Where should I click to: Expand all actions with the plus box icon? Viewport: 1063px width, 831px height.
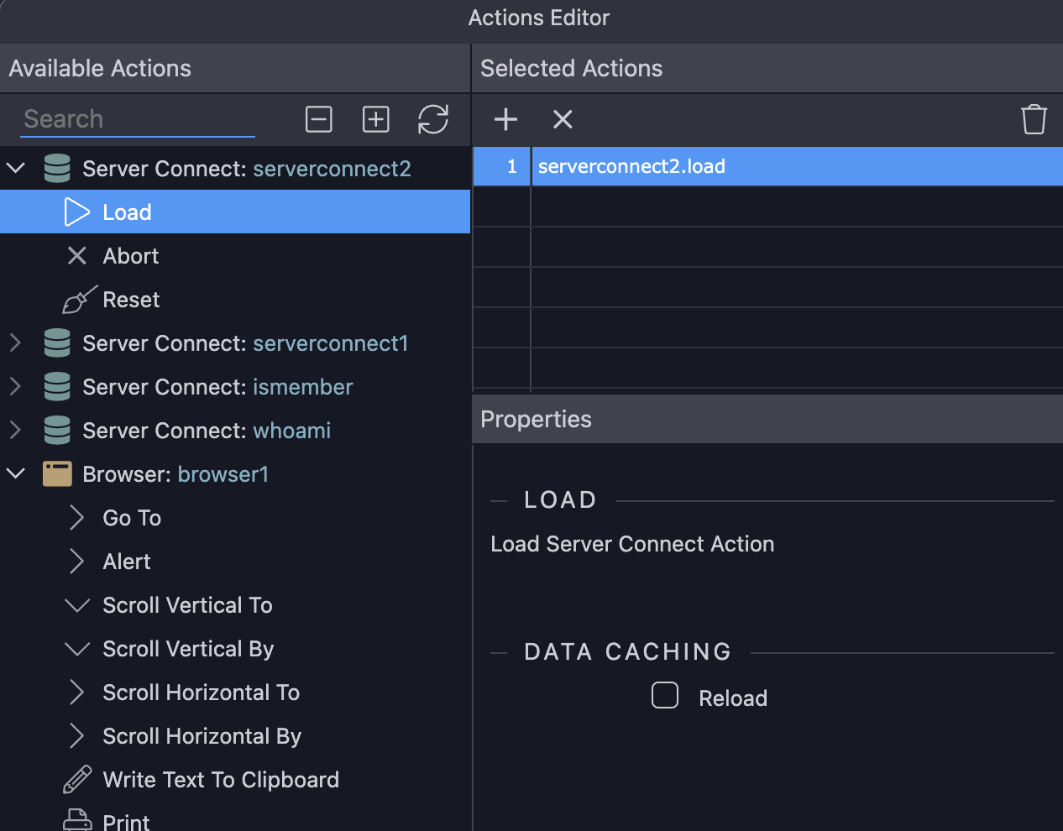pyautogui.click(x=375, y=119)
